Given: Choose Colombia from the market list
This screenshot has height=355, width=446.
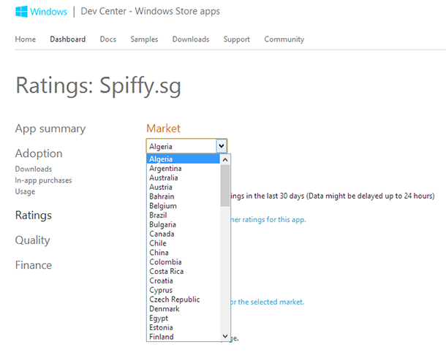Looking at the screenshot, I should [184, 262].
